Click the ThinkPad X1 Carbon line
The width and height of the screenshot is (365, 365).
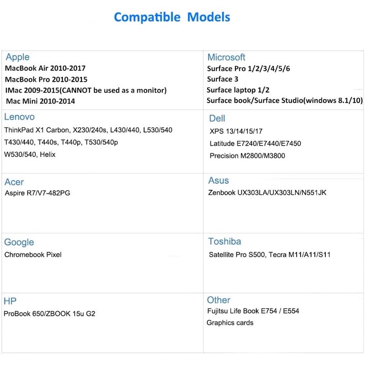pyautogui.click(x=88, y=130)
